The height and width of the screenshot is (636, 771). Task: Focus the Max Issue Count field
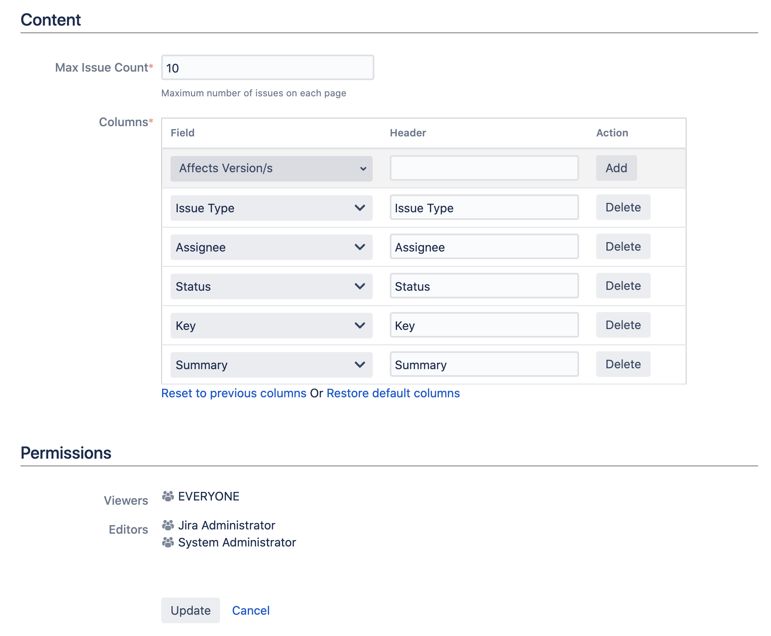267,68
